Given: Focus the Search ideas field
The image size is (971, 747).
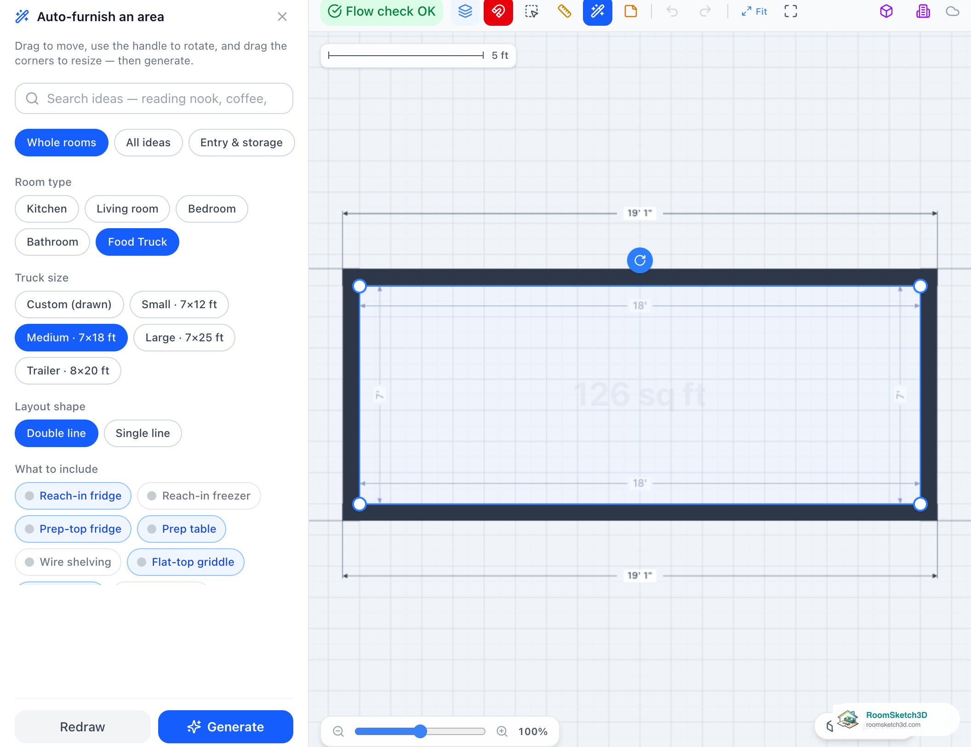Looking at the screenshot, I should 154,98.
